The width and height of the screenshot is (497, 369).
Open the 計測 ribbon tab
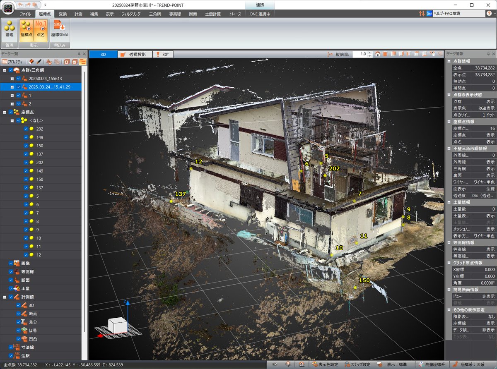tap(78, 14)
